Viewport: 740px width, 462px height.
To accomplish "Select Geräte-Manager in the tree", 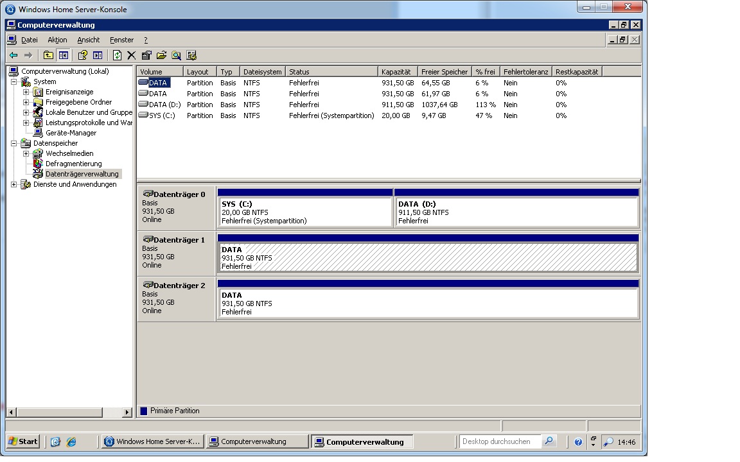I will 71,133.
